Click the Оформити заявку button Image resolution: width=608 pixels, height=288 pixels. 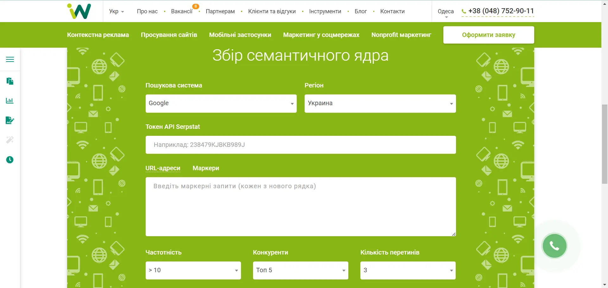click(x=489, y=35)
